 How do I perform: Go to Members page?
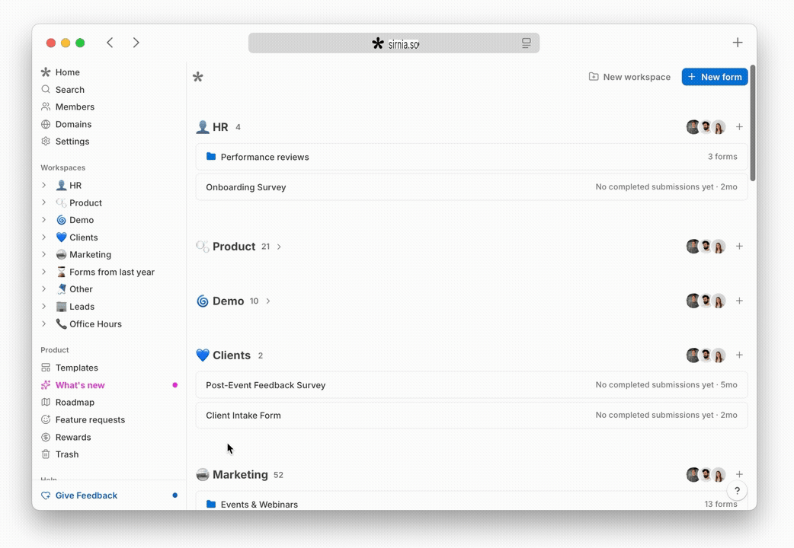pyautogui.click(x=75, y=107)
